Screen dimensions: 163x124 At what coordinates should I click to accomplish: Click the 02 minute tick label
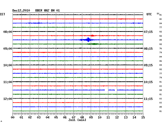click(x=30, y=117)
